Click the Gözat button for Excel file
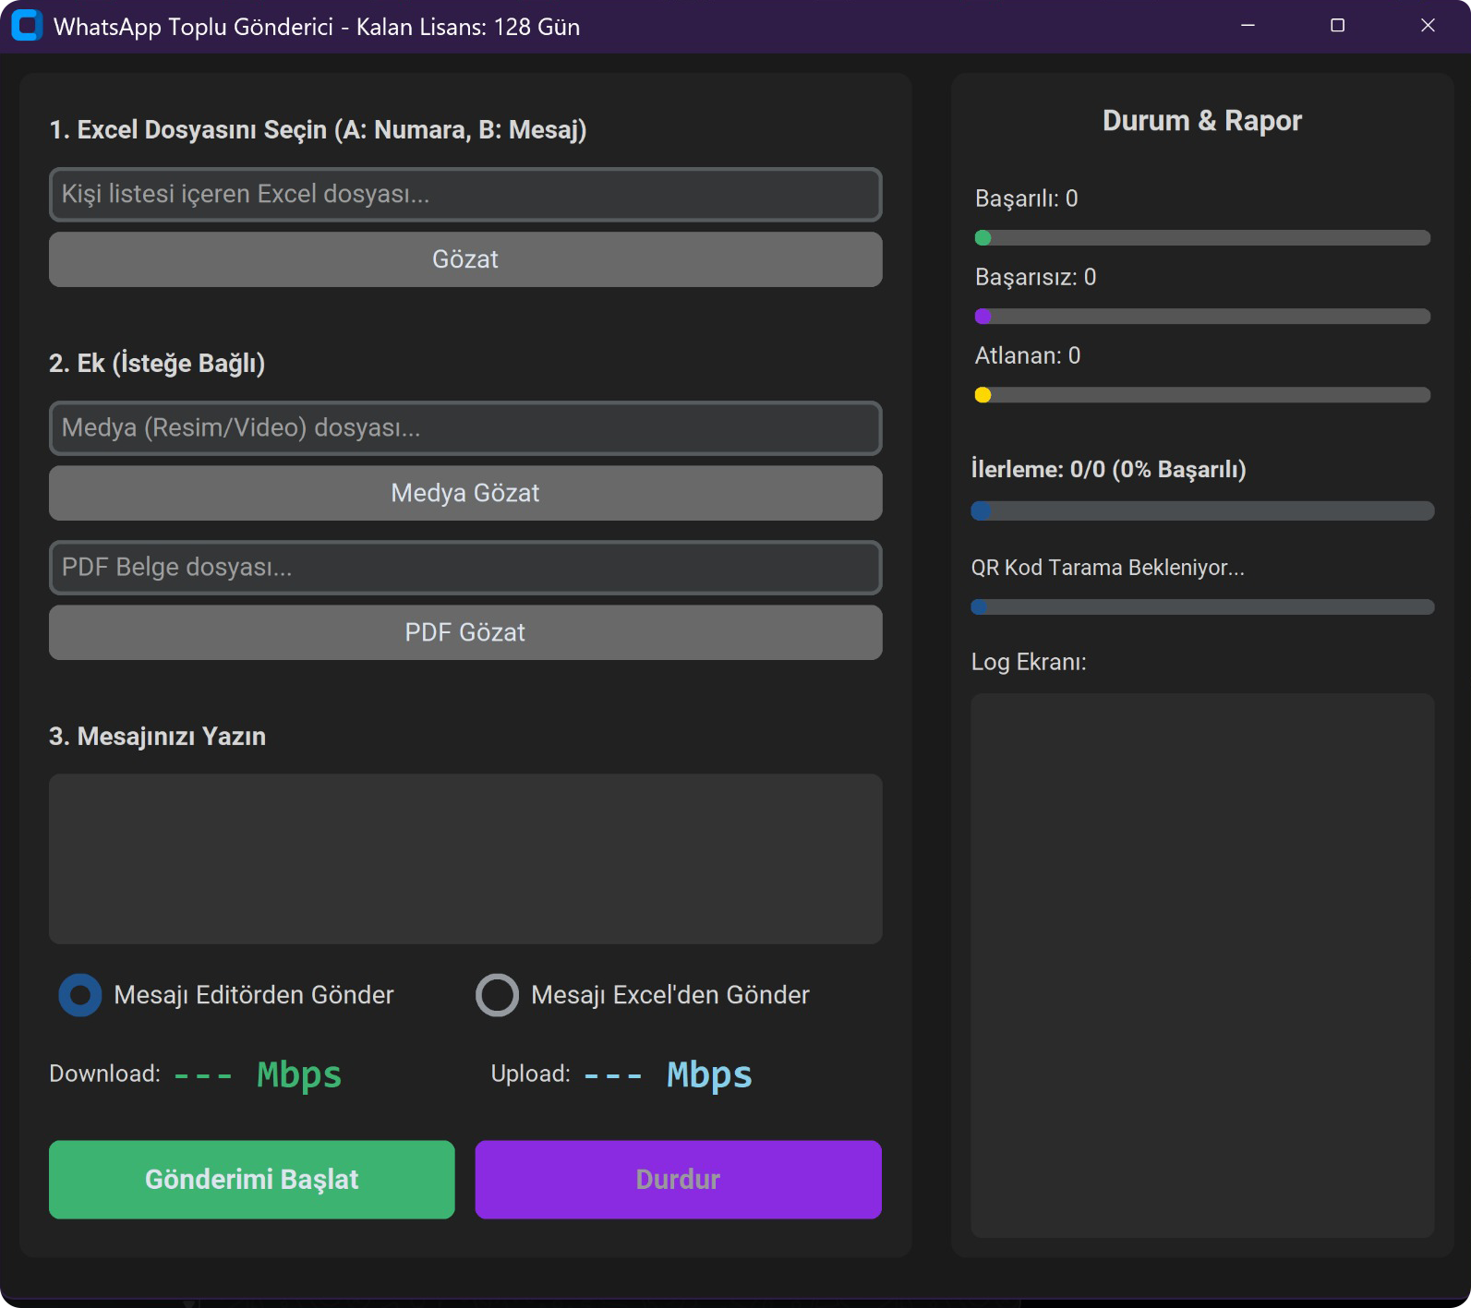1471x1308 pixels. point(465,259)
